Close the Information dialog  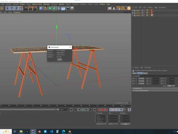[x=70, y=47]
